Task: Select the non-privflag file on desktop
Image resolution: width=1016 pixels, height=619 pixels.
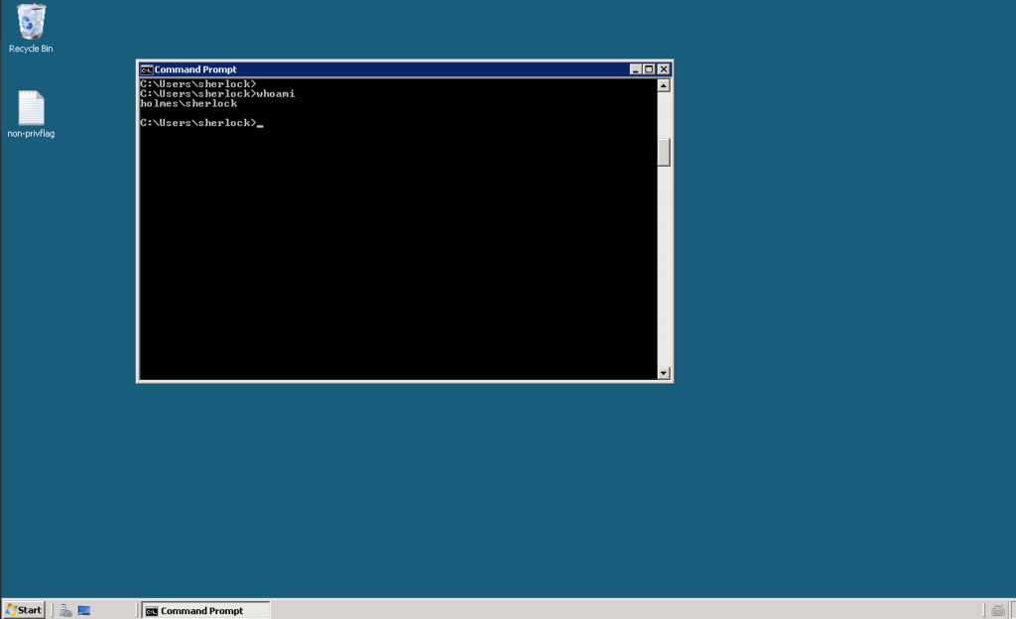Action: (x=31, y=114)
